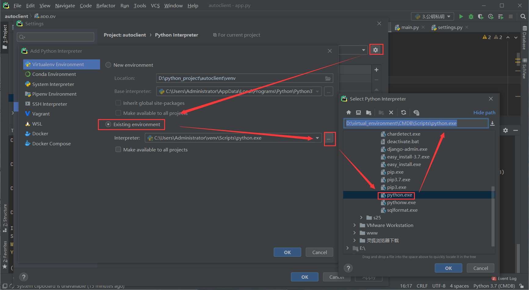The image size is (529, 290).
Task: Open Python Interpreter dropdown in Settings
Action: (x=363, y=50)
